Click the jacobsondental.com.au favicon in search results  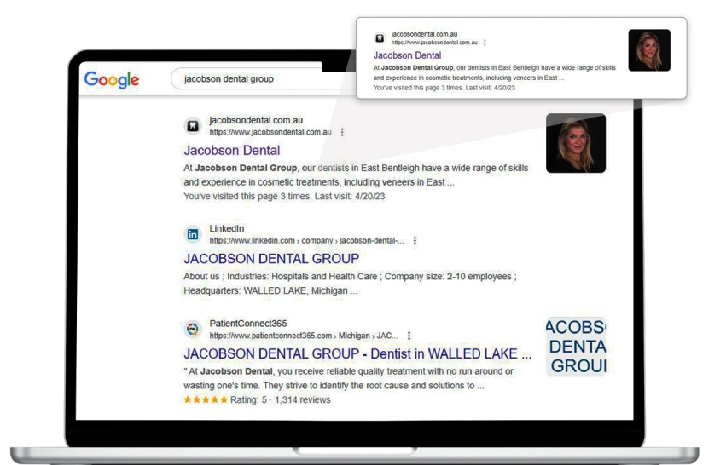[193, 126]
